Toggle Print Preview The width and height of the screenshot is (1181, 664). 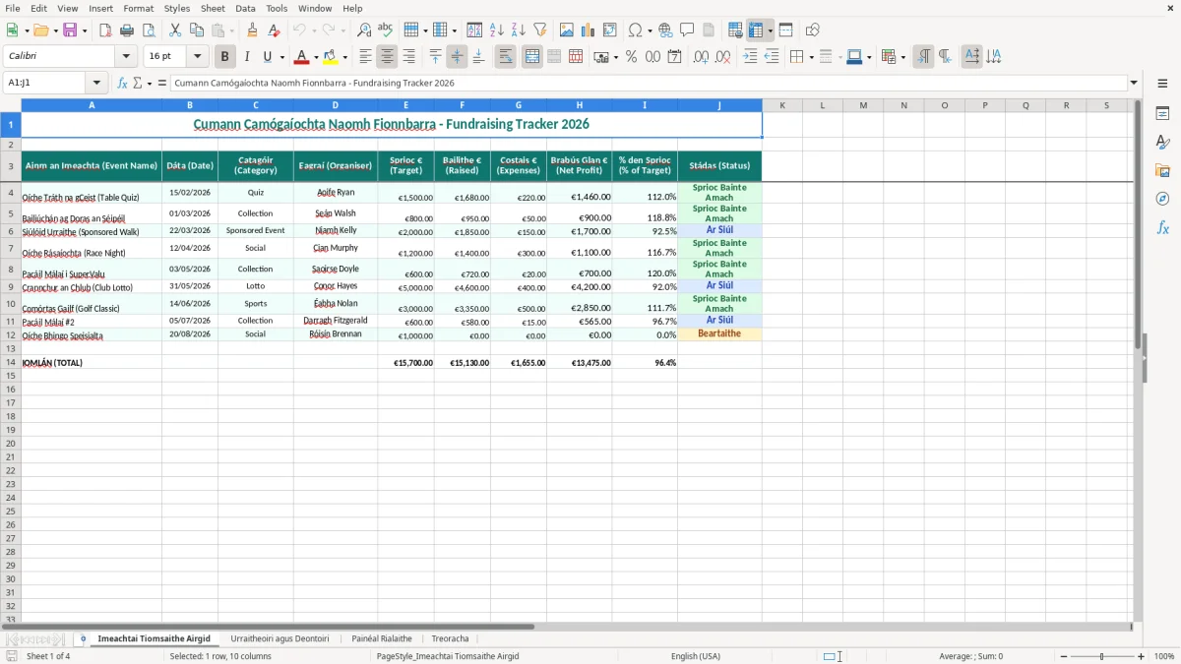(149, 30)
